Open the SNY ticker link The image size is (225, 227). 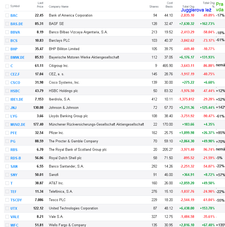pos(14,175)
